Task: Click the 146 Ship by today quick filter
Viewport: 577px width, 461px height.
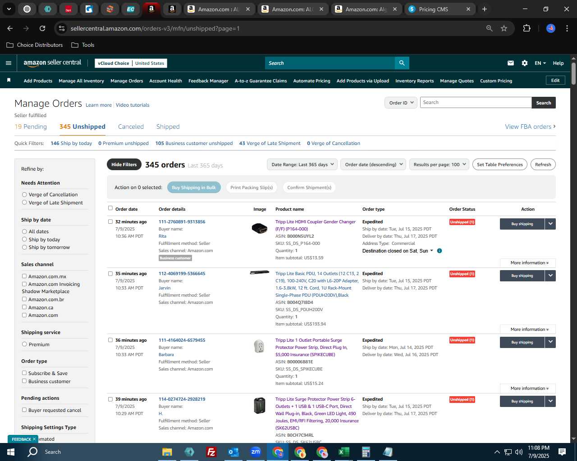Action: pos(71,143)
